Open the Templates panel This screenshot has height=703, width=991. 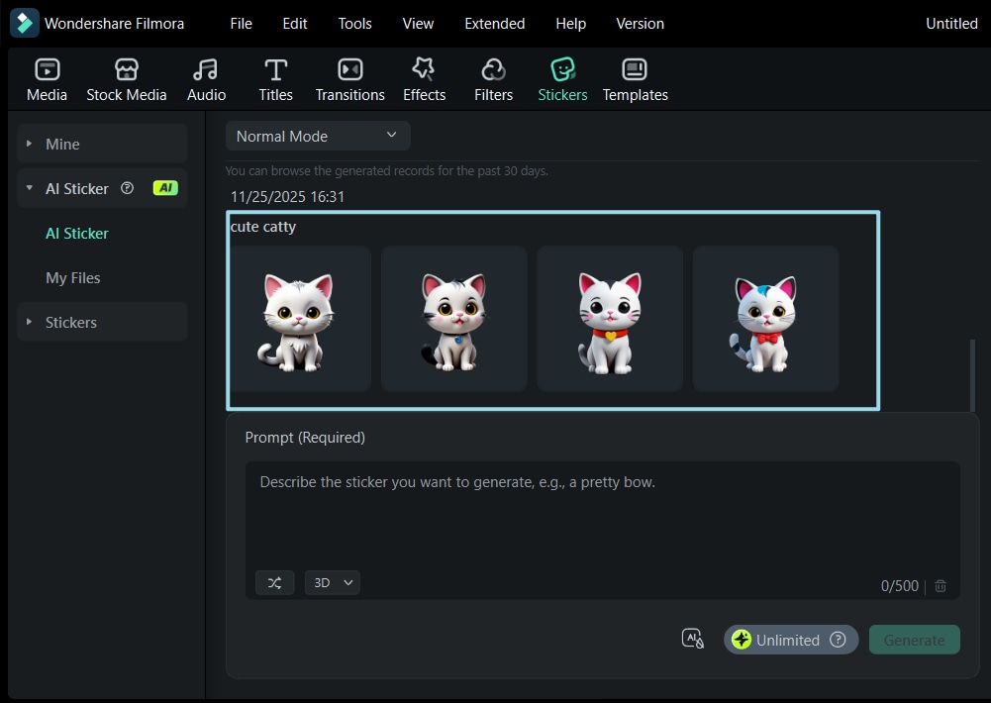635,78
